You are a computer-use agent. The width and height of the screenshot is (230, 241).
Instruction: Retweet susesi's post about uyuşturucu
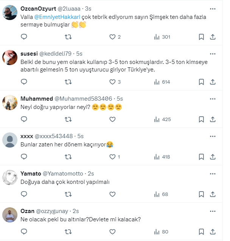click(x=68, y=82)
